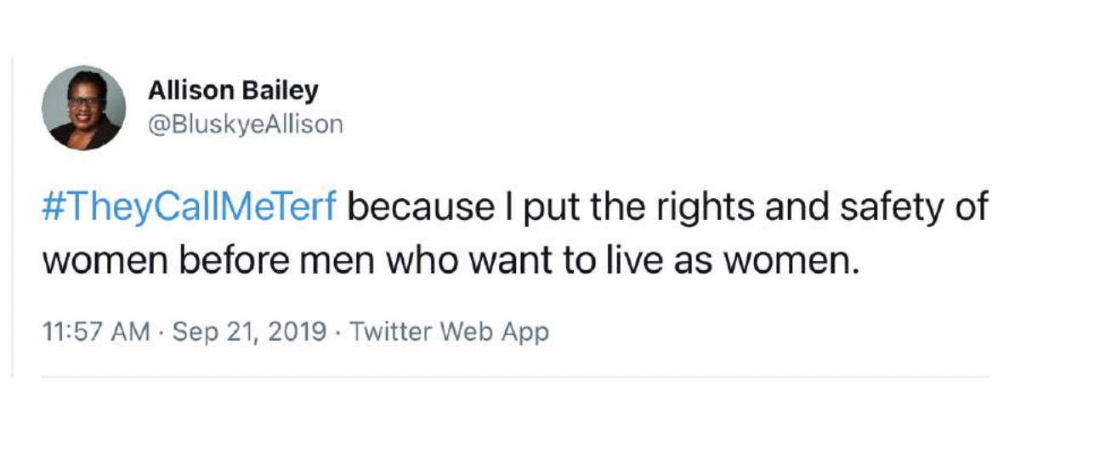Click the 11:57 AM timestamp

click(96, 331)
